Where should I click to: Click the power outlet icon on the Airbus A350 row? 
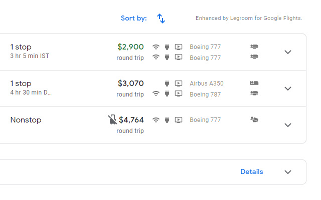pos(167,83)
